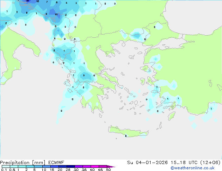
Task: Click the "(12+06)" forecast offset text
Action: tap(210, 163)
